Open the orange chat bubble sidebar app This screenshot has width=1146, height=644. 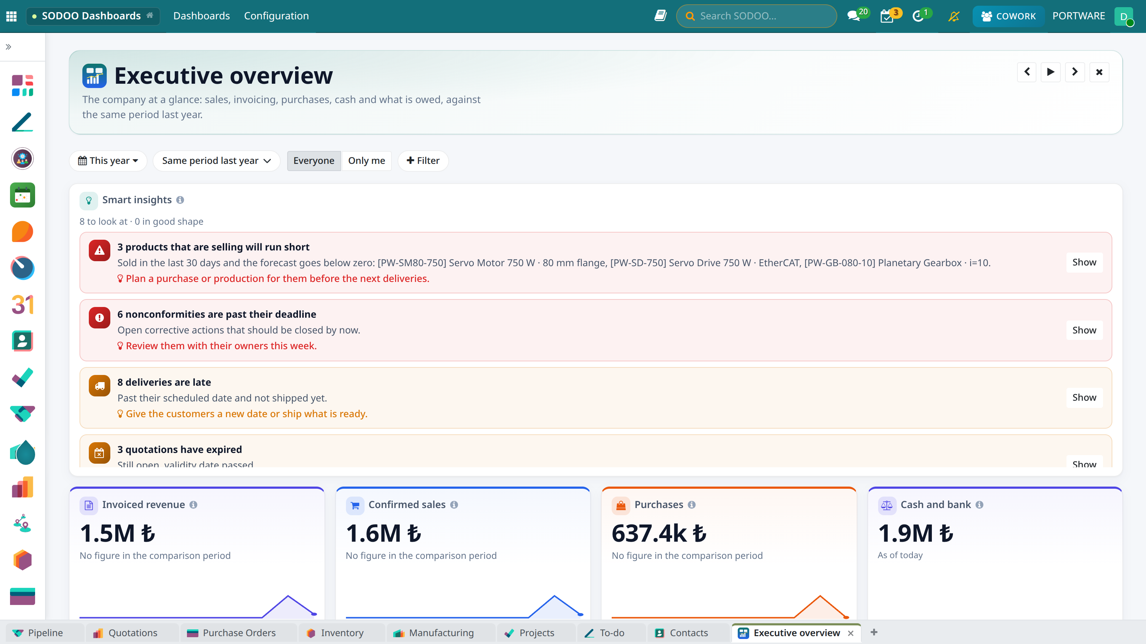(22, 231)
